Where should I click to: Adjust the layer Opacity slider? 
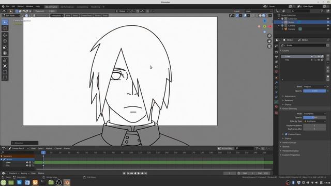click(314, 91)
